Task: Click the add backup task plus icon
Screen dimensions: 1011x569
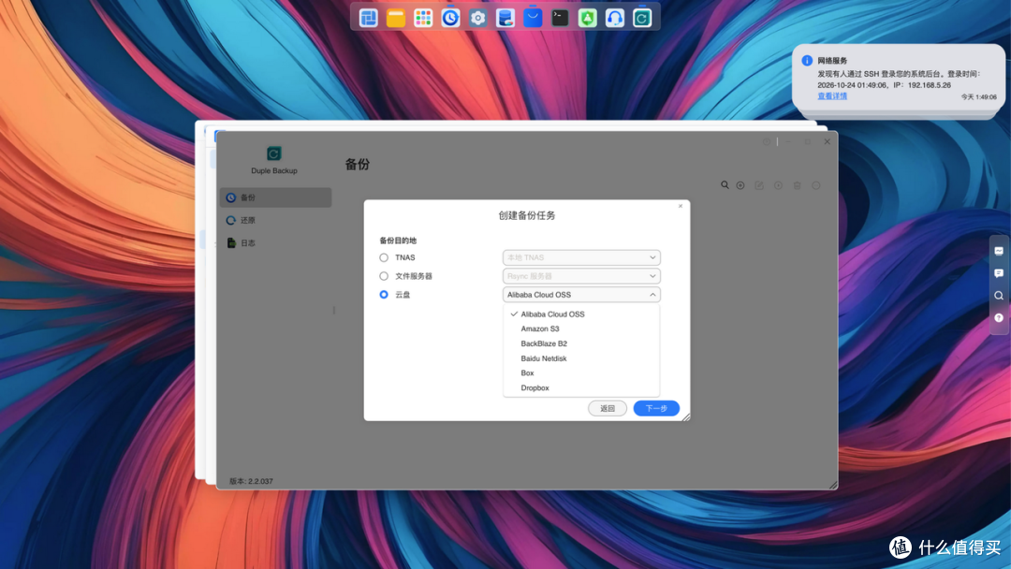Action: (740, 185)
